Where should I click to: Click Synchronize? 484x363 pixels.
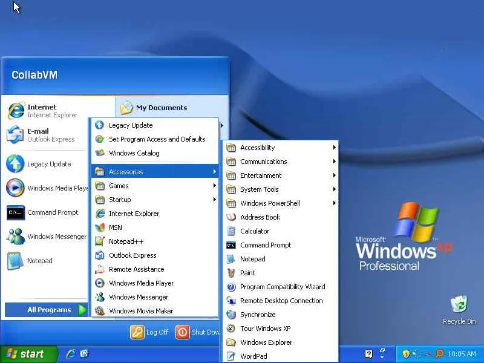(280, 315)
